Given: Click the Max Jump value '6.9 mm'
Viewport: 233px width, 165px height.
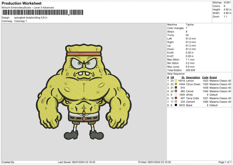Looking at the screenshot, I should [x=190, y=67].
